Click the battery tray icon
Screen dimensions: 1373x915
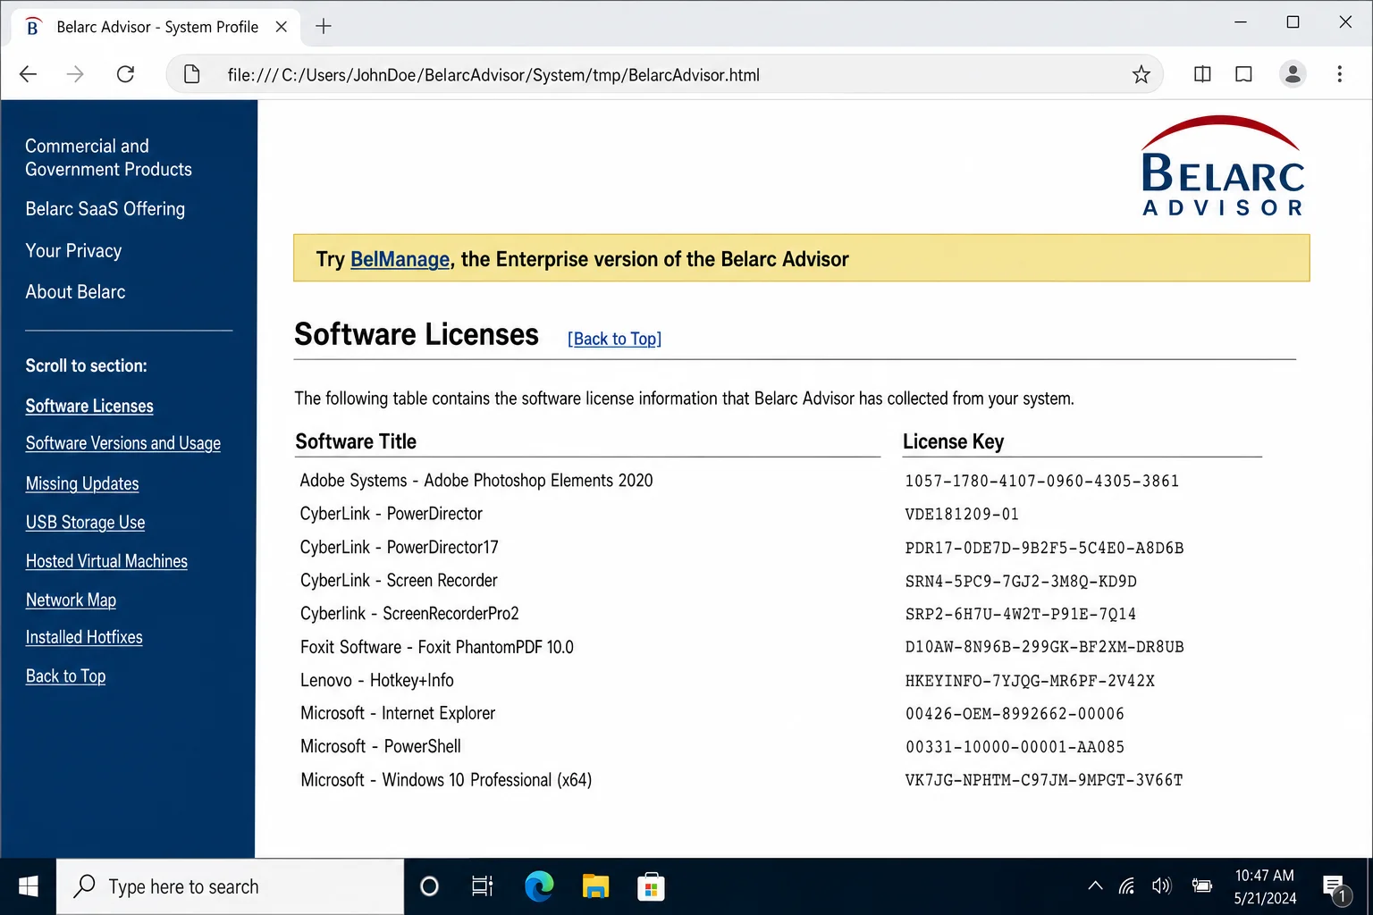tap(1202, 886)
